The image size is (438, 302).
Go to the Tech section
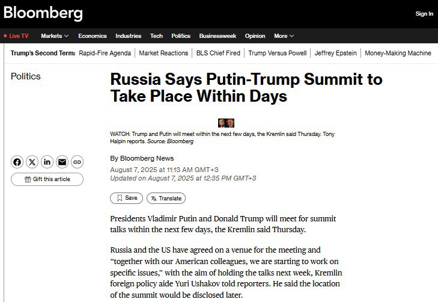point(156,35)
